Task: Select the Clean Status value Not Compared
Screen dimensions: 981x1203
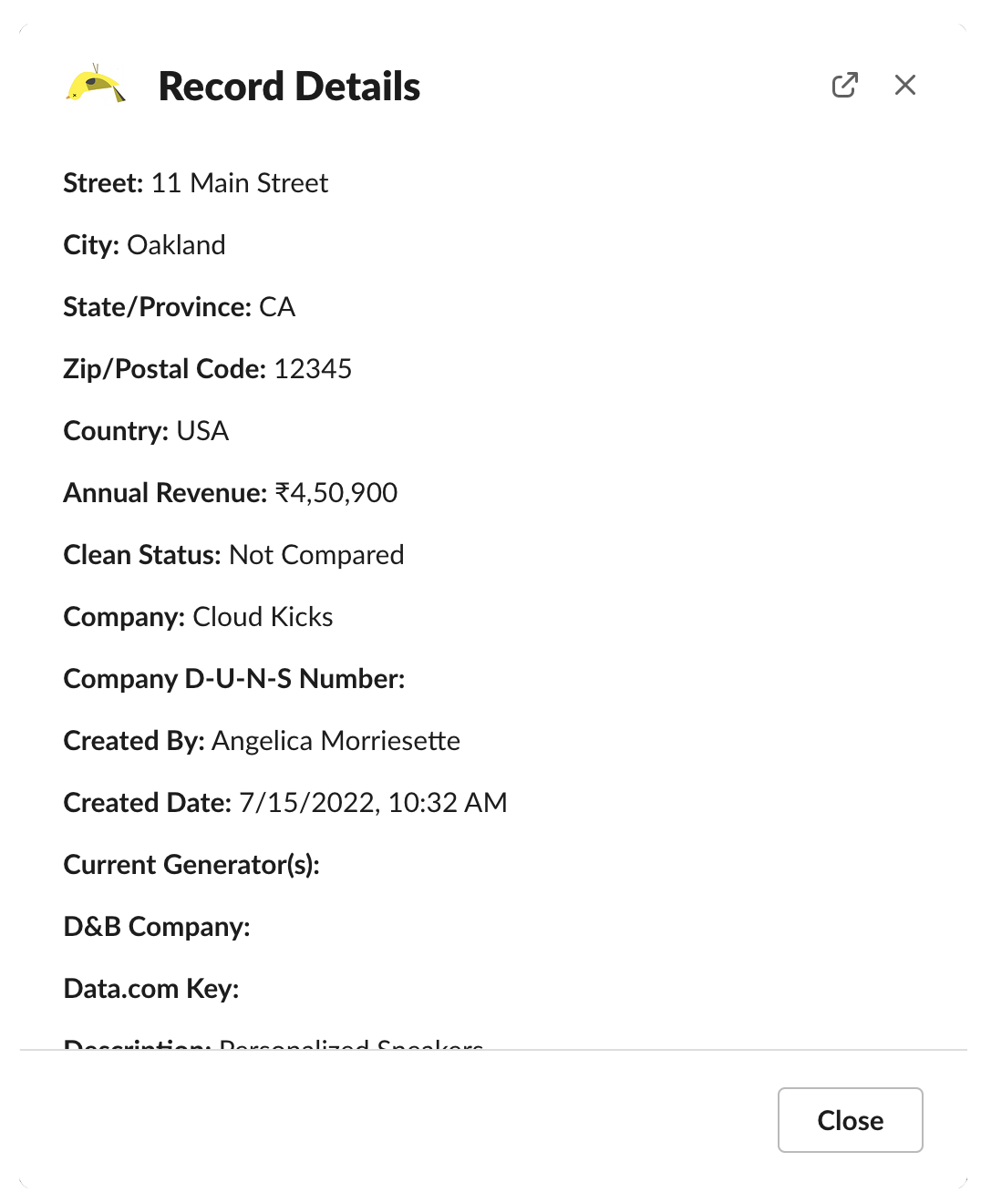Action: tap(316, 555)
